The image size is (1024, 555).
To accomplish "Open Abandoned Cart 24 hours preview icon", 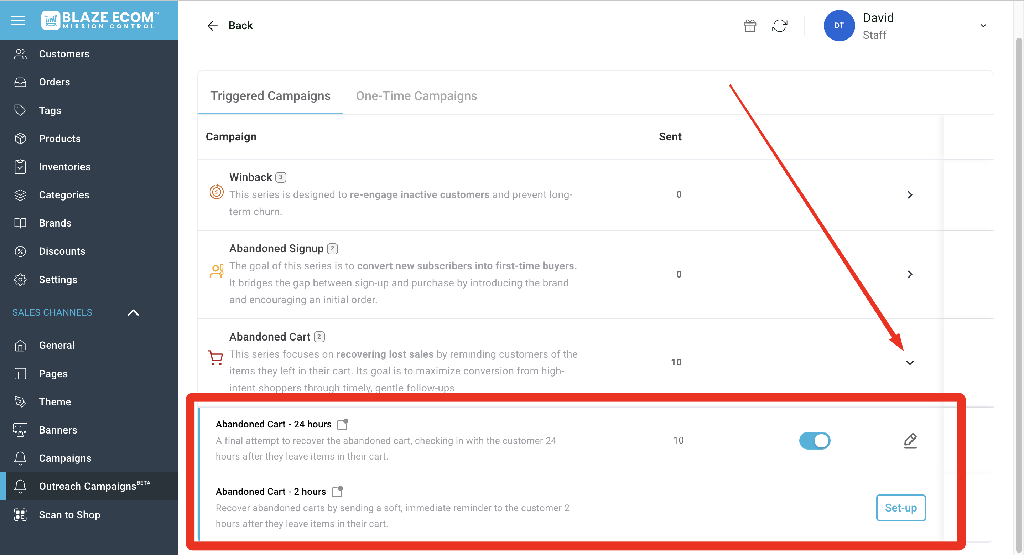I will [343, 424].
